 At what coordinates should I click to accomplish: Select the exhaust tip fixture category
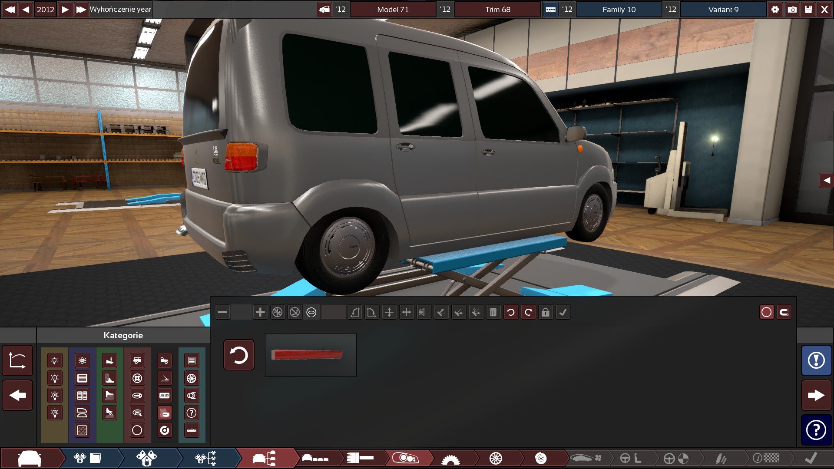click(191, 396)
